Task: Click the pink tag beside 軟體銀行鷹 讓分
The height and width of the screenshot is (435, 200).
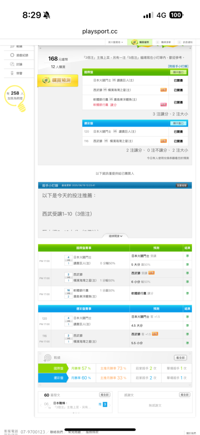Action: pyautogui.click(x=163, y=104)
